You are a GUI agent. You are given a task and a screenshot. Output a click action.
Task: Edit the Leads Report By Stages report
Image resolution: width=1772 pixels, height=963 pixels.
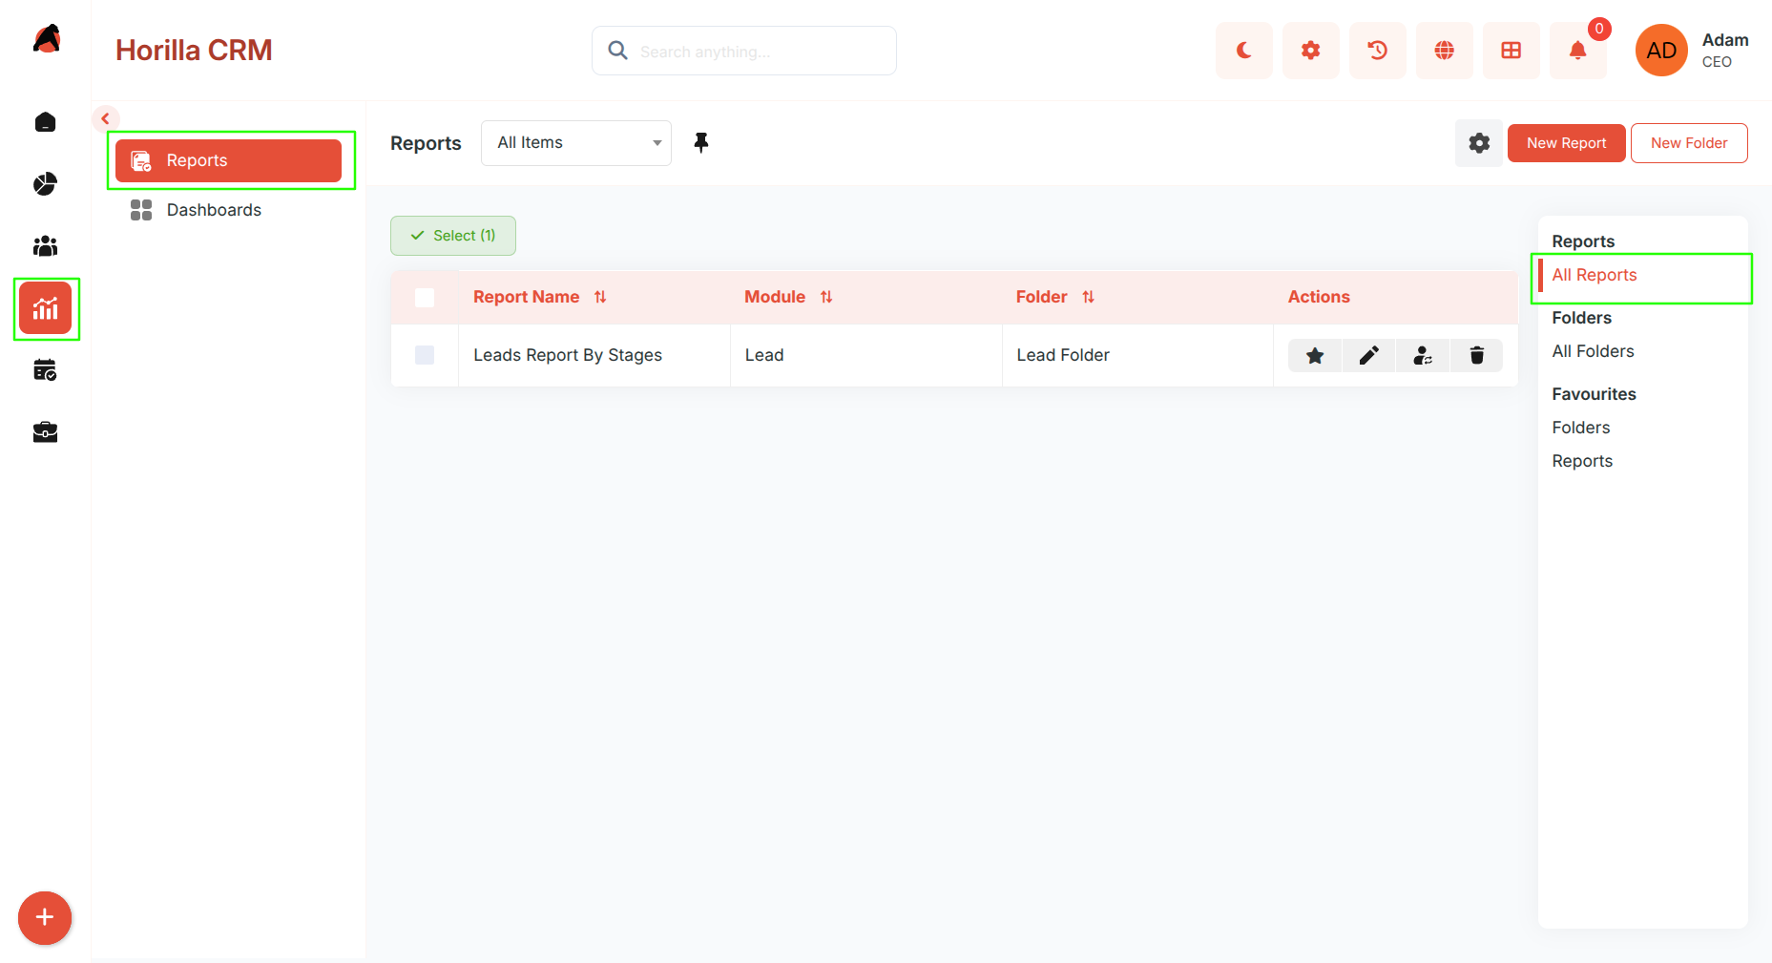coord(1368,356)
